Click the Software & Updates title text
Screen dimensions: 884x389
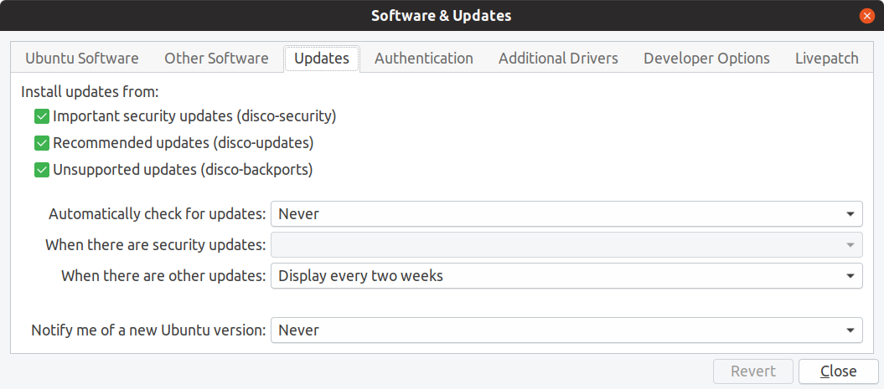442,16
